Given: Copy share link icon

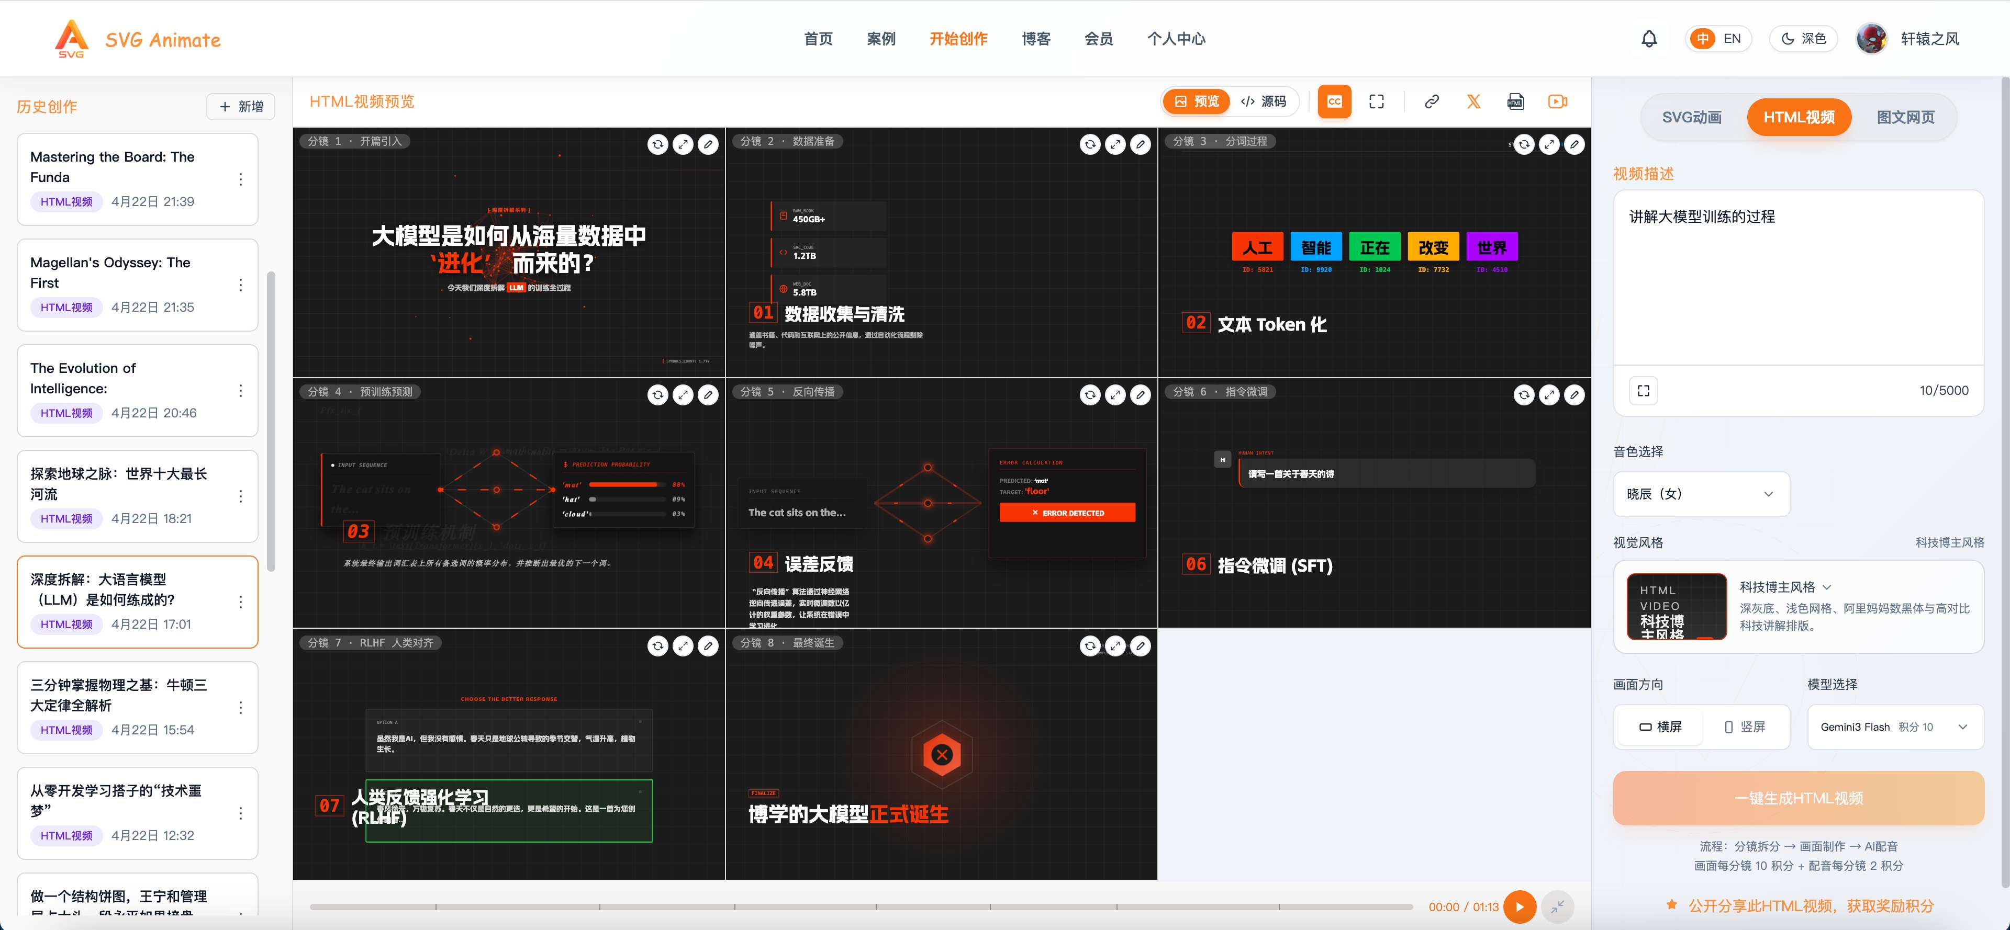Looking at the screenshot, I should coord(1432,101).
